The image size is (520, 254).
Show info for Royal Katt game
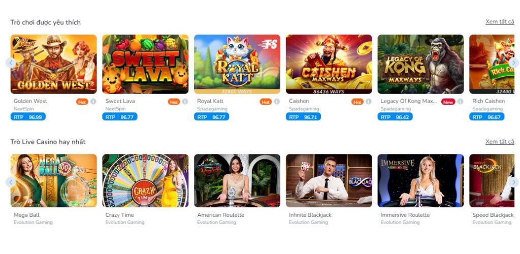point(277,102)
